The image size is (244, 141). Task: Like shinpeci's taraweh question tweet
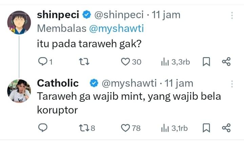126,62
